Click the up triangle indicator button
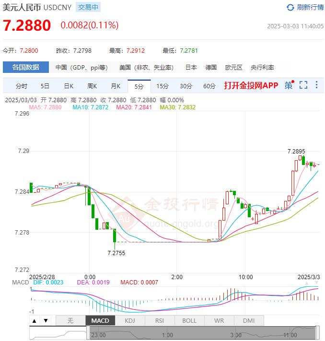The height and width of the screenshot is (341, 325). pos(35,320)
